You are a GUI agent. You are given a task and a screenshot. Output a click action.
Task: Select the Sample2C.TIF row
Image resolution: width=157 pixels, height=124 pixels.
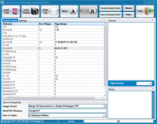[53, 82]
